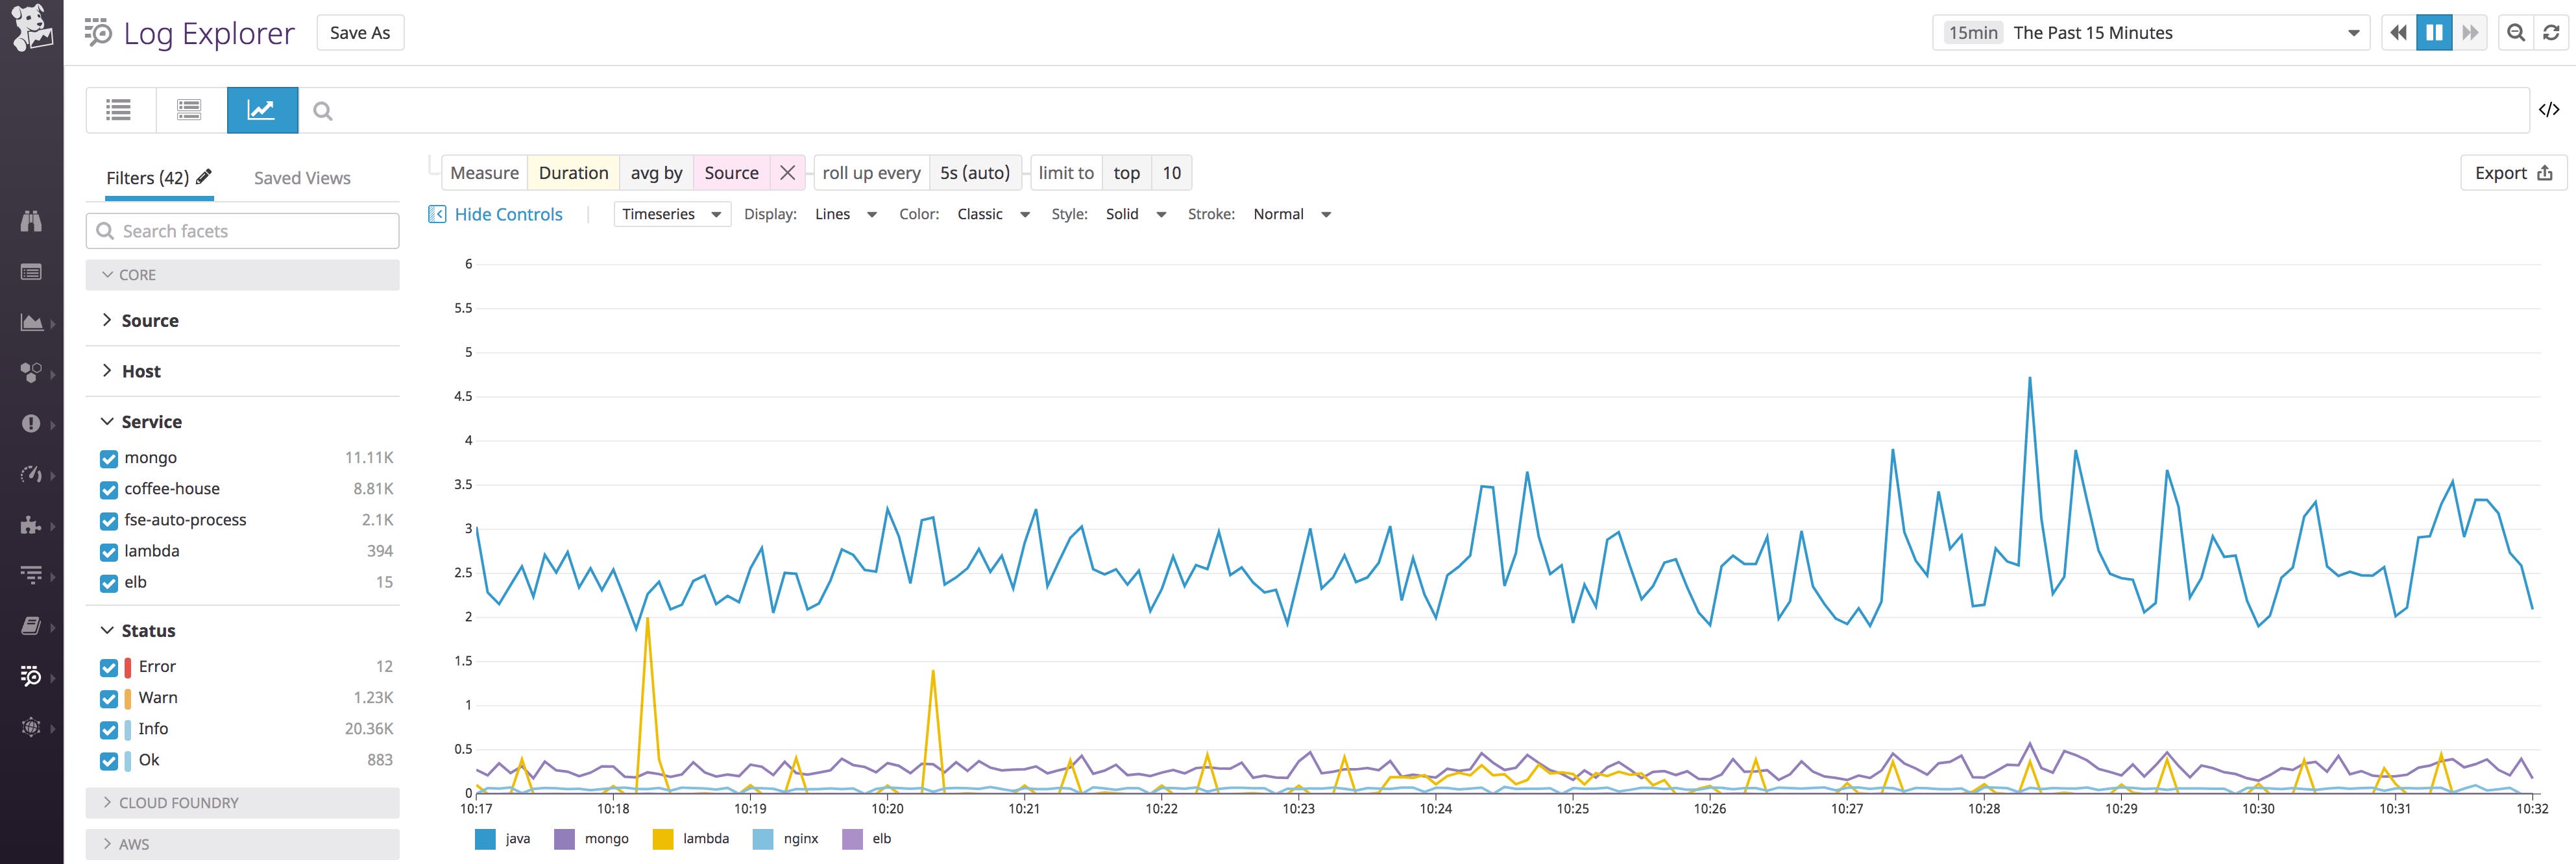Switch to the list view mode above the query bar
The width and height of the screenshot is (2576, 864).
pos(118,110)
